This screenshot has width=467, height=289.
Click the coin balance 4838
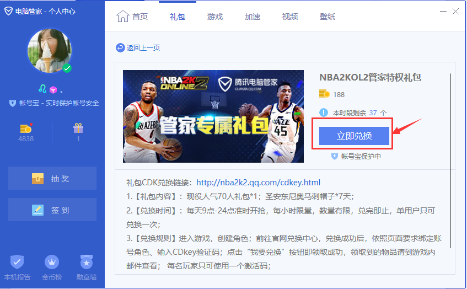26,139
